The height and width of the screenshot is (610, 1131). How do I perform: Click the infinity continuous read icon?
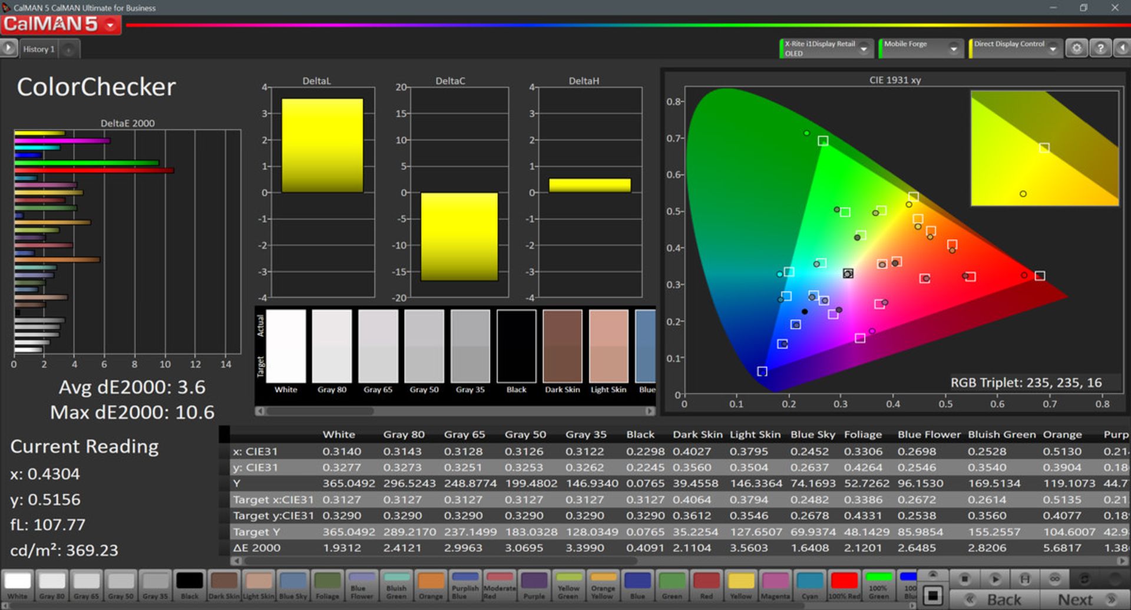click(1054, 579)
